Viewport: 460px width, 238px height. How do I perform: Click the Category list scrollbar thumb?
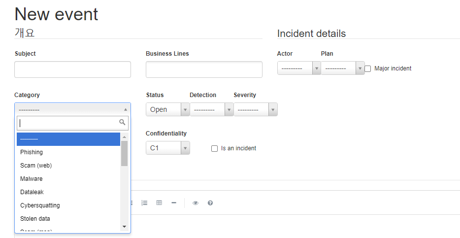(124, 153)
